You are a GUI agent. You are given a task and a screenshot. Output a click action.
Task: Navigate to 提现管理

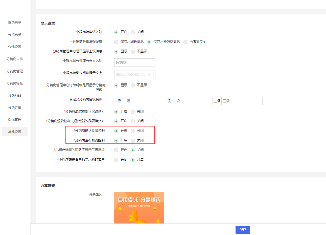point(14,120)
